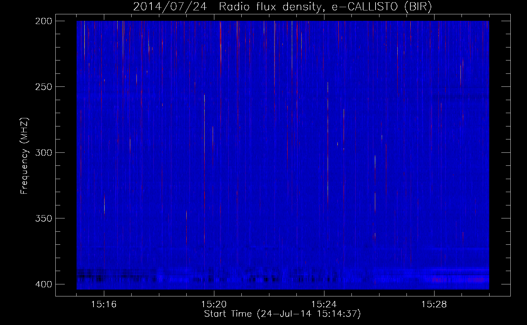Click the 15:20 time tick label
This screenshot has height=325, width=527.
click(x=214, y=305)
